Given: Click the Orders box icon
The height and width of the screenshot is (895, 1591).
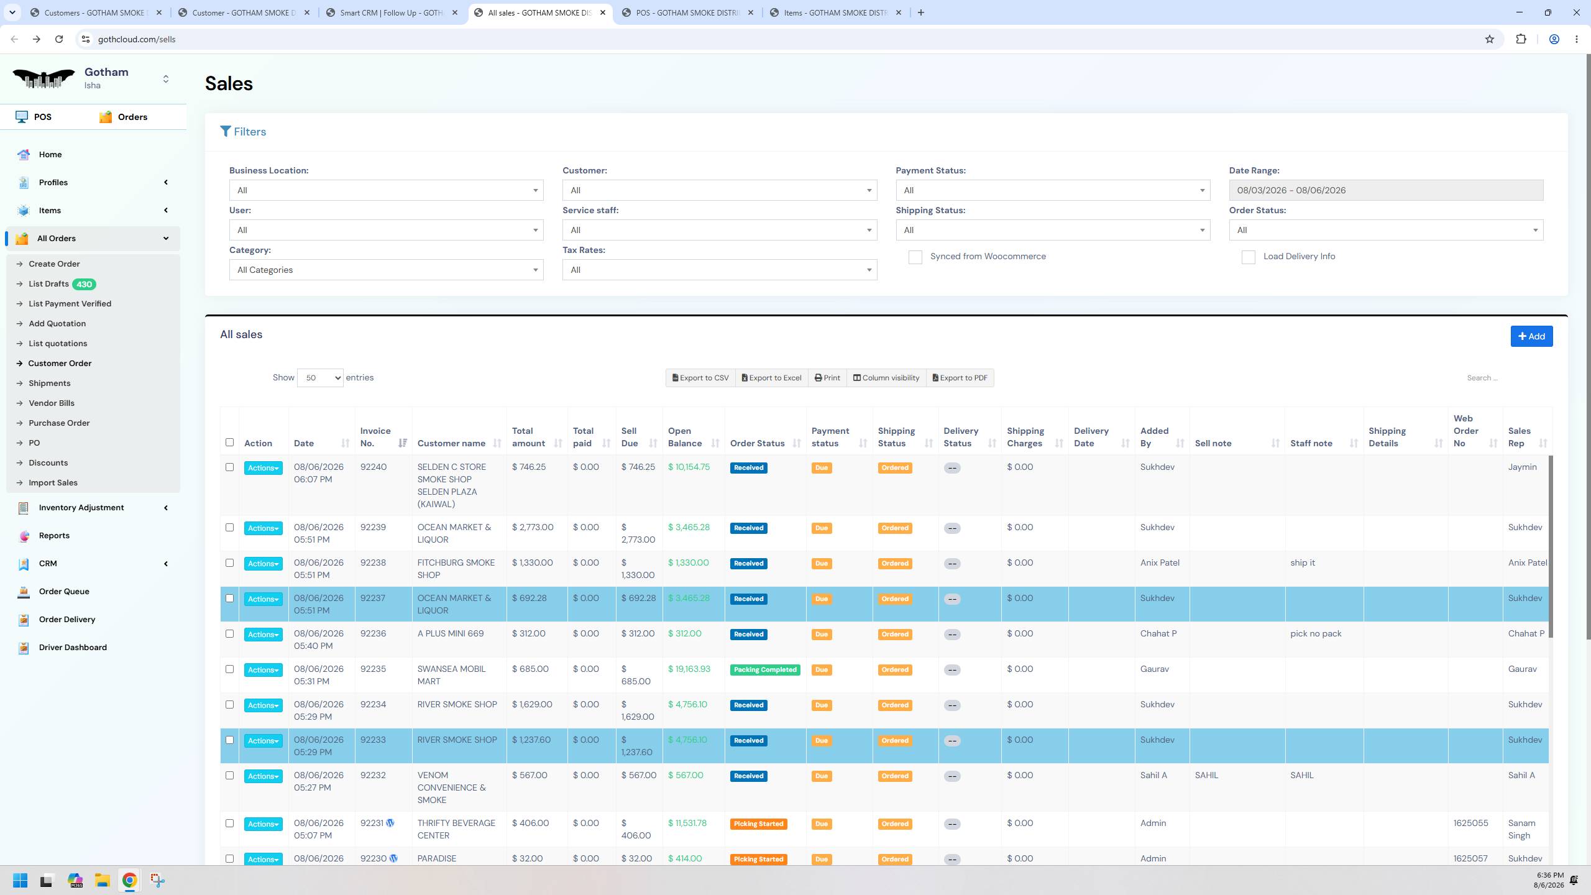Looking at the screenshot, I should pos(106,117).
